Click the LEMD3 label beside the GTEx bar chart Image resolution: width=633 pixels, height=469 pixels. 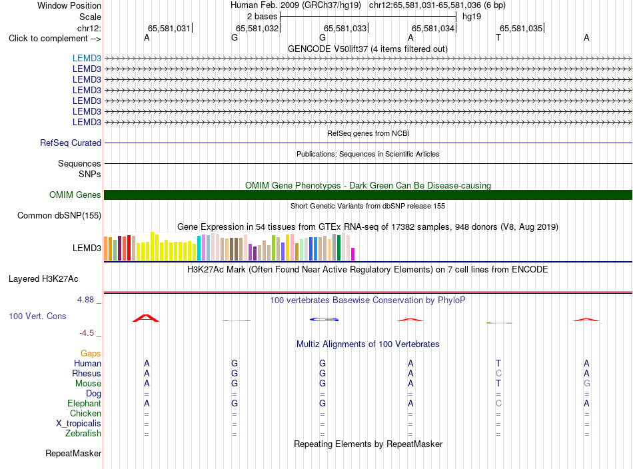pyautogui.click(x=87, y=248)
